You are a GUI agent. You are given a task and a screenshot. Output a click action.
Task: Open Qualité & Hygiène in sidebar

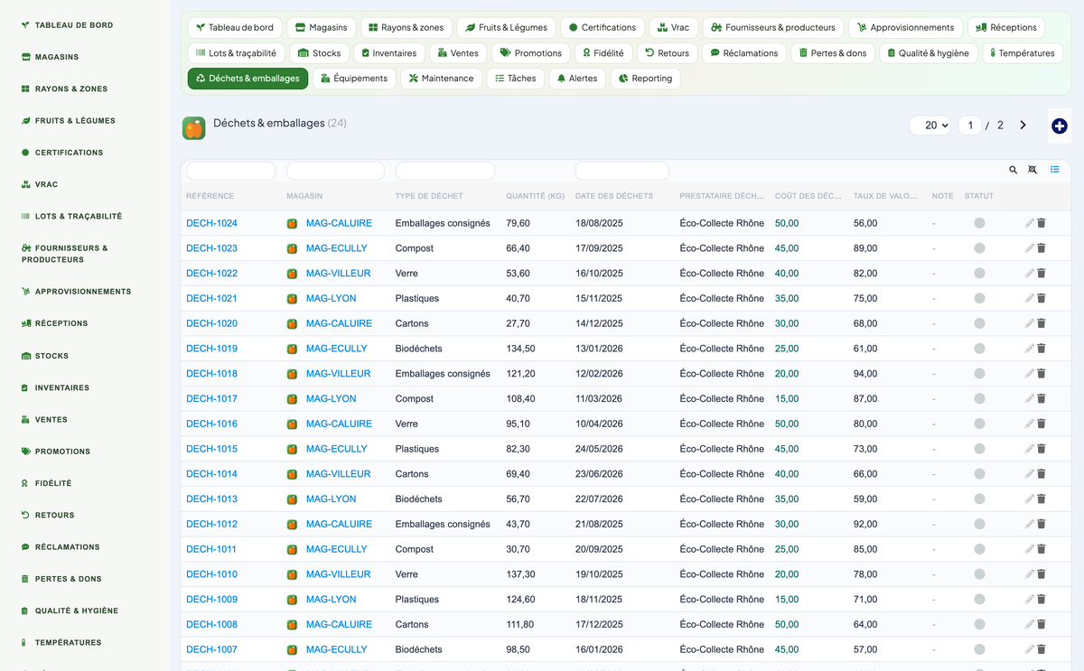point(76,610)
